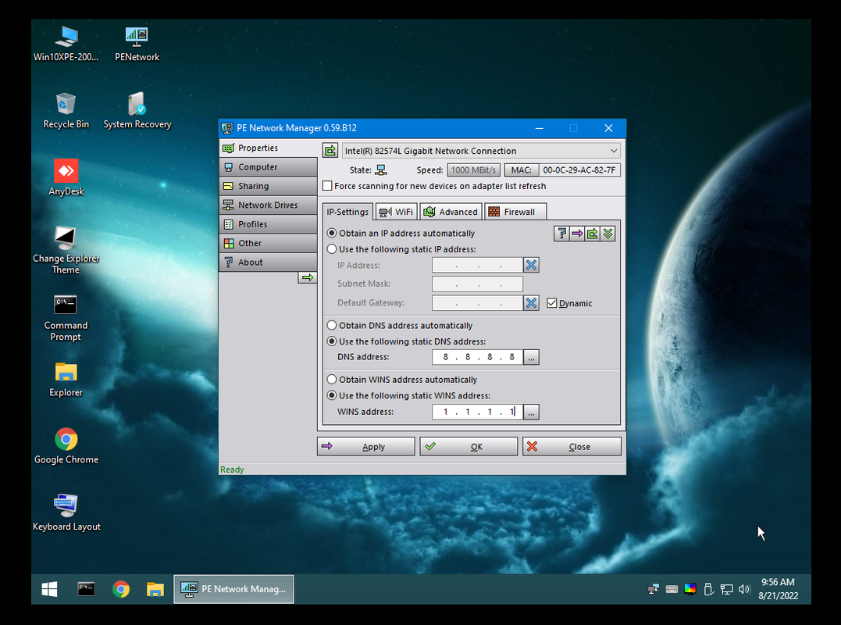Open the volume icon in system tray
The width and height of the screenshot is (841, 625).
coord(744,589)
